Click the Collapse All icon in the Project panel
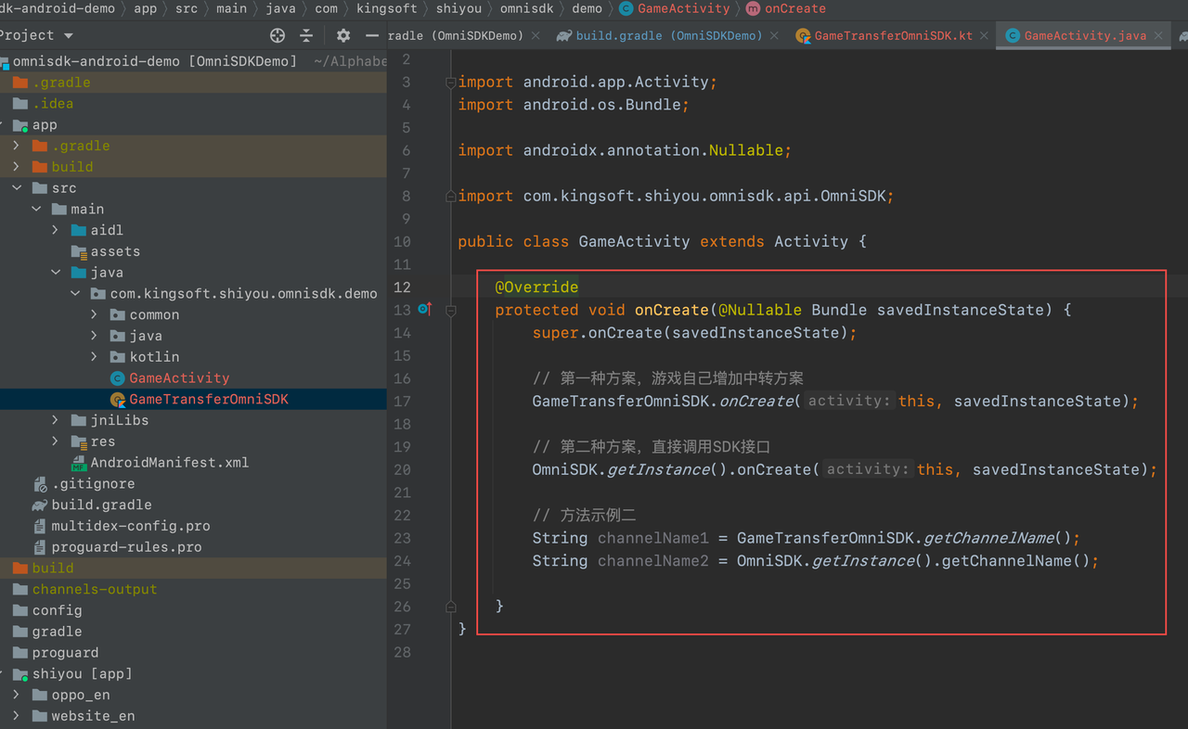Screen dimensions: 1188x729 (x=306, y=35)
